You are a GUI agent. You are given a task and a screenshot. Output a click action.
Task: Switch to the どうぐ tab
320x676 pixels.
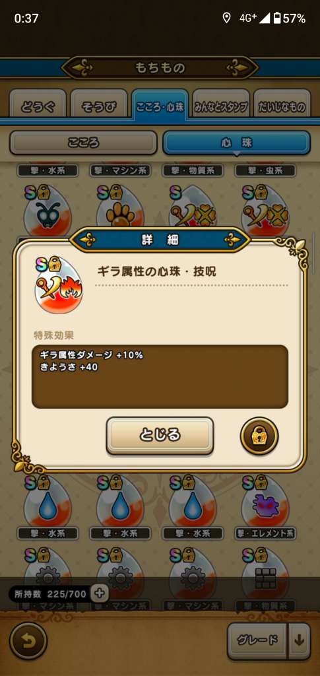38,106
